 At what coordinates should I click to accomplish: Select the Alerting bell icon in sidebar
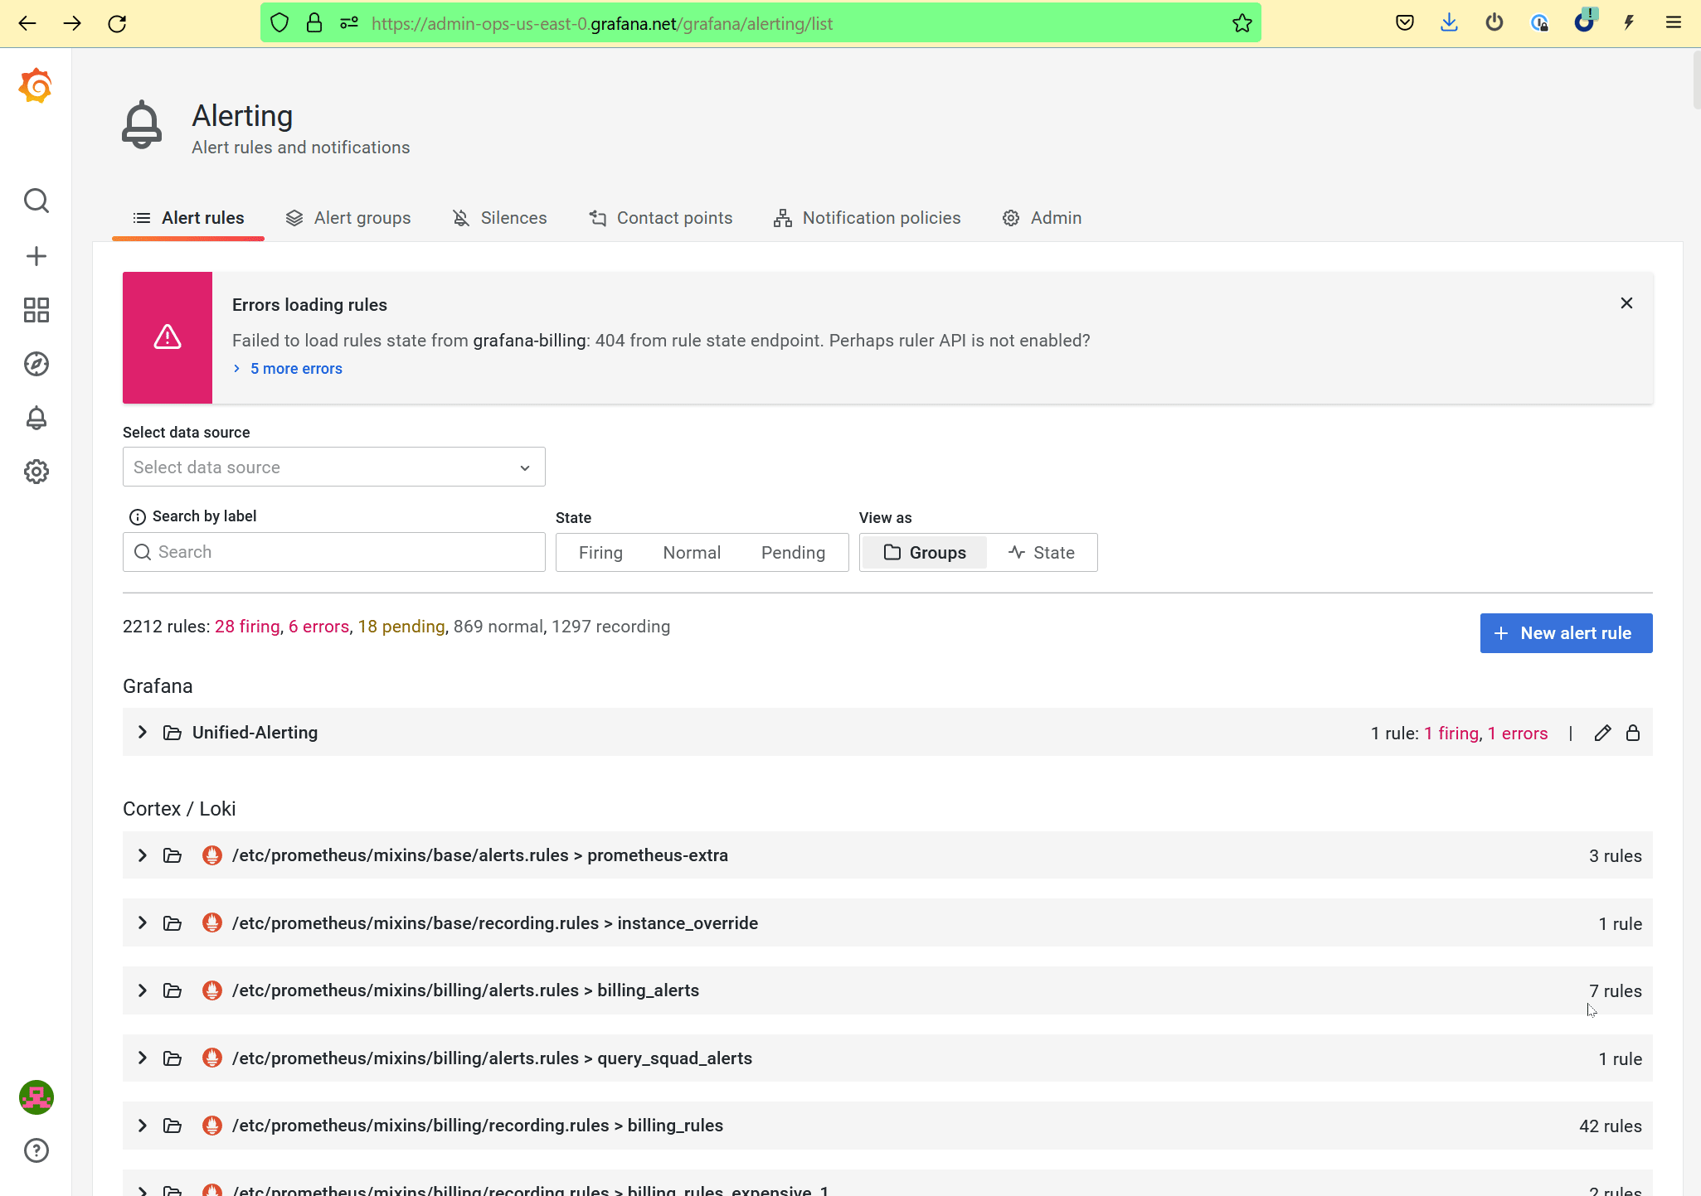coord(36,418)
